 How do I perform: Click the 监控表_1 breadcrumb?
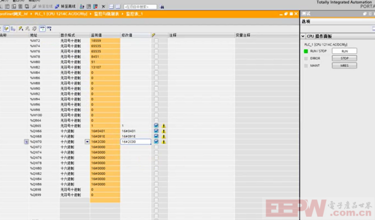[x=135, y=14]
